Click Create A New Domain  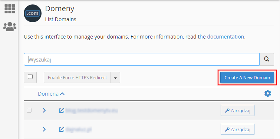(x=247, y=77)
